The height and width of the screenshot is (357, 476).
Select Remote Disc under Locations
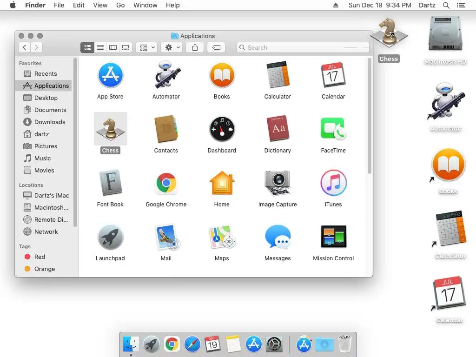(x=43, y=219)
